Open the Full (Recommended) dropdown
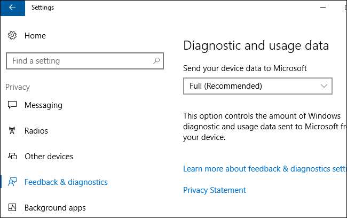This screenshot has height=218, width=347. tap(257, 86)
